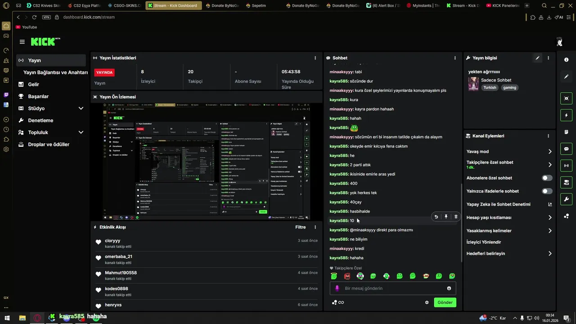The height and width of the screenshot is (324, 576).
Task: Open Etkinlik Akışı three-dot menu
Action: pyautogui.click(x=315, y=227)
